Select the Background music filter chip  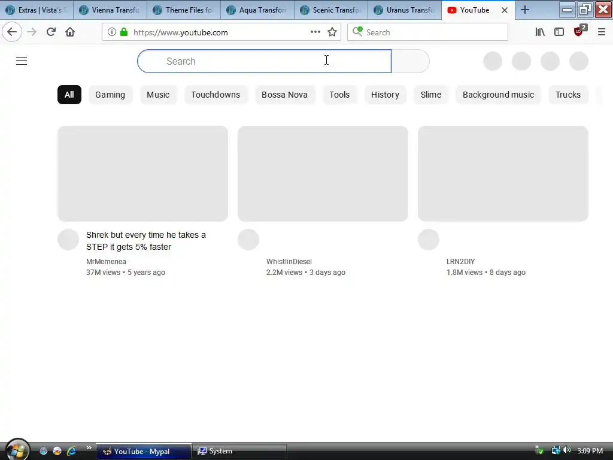tap(498, 95)
